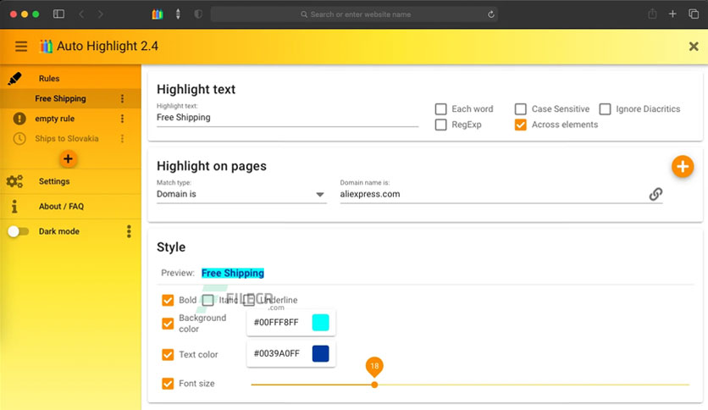Uncheck the Background color checkbox
The height and width of the screenshot is (410, 708).
(168, 324)
